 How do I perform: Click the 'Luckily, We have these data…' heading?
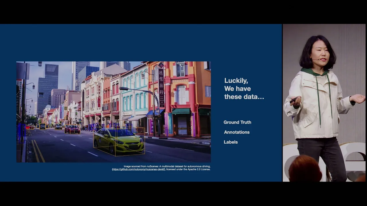point(244,89)
